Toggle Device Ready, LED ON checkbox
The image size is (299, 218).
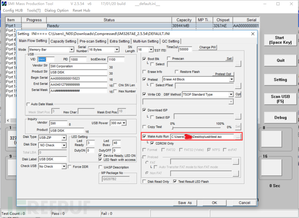[x=100, y=156]
